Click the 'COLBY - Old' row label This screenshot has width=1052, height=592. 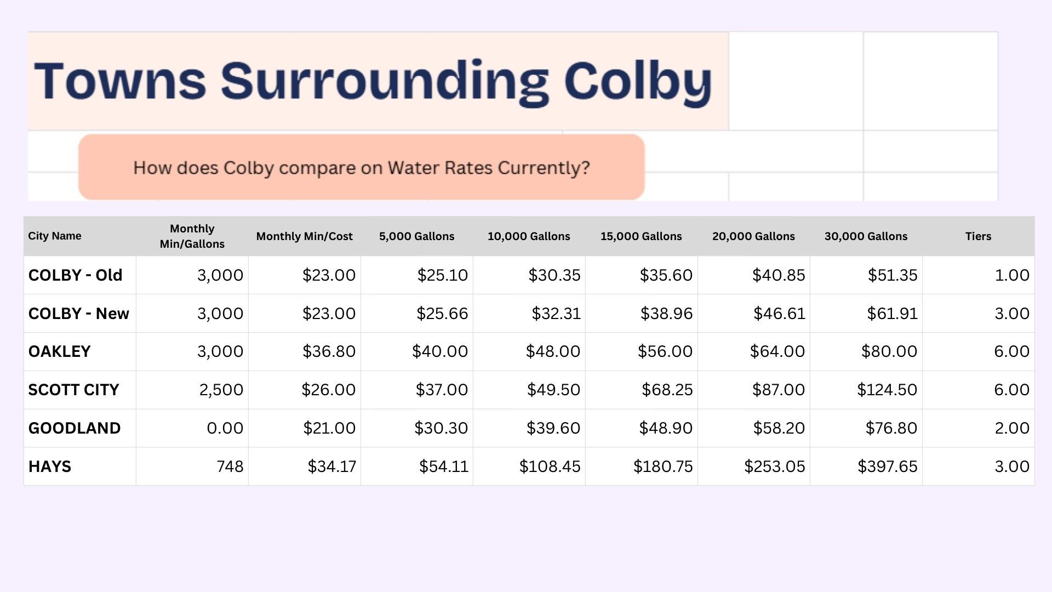click(76, 275)
